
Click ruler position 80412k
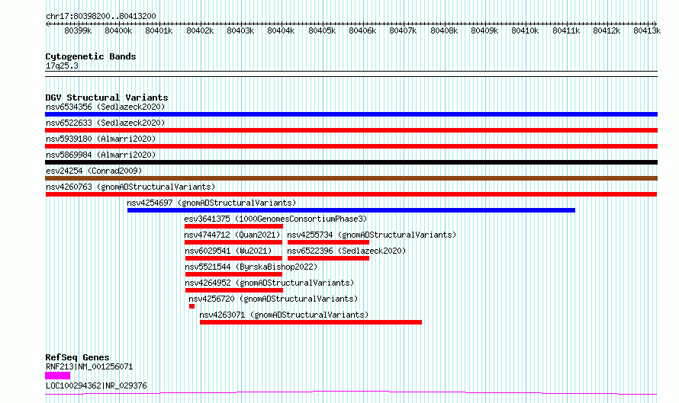(x=607, y=30)
